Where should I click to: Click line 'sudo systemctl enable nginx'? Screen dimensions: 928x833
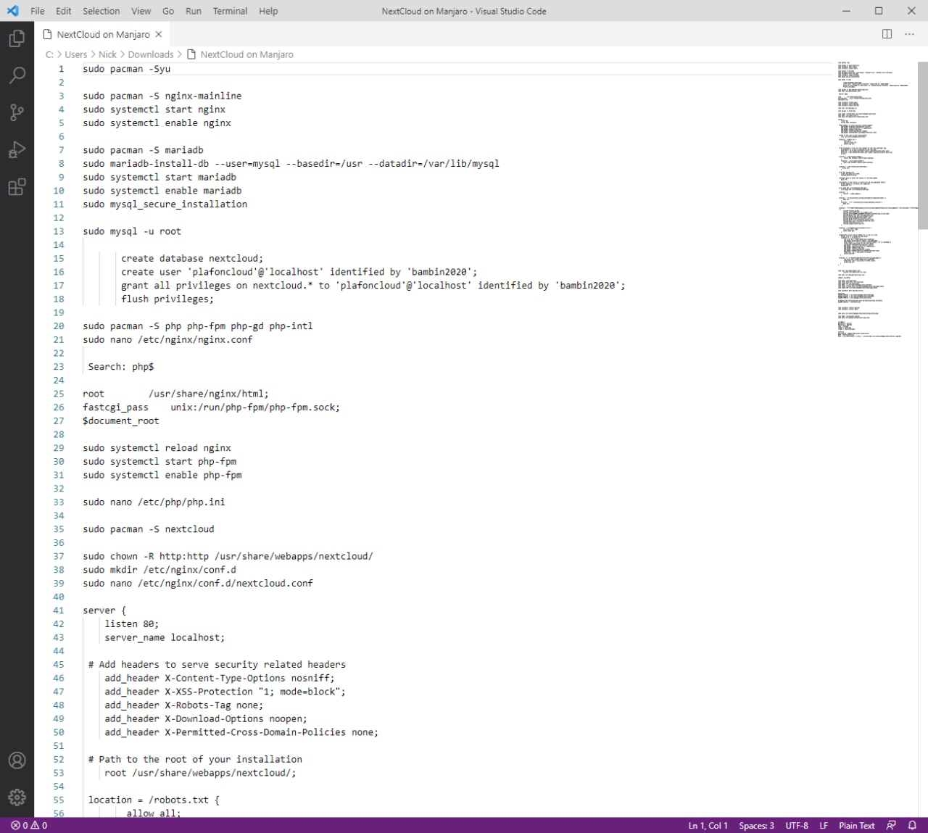pyautogui.click(x=157, y=123)
